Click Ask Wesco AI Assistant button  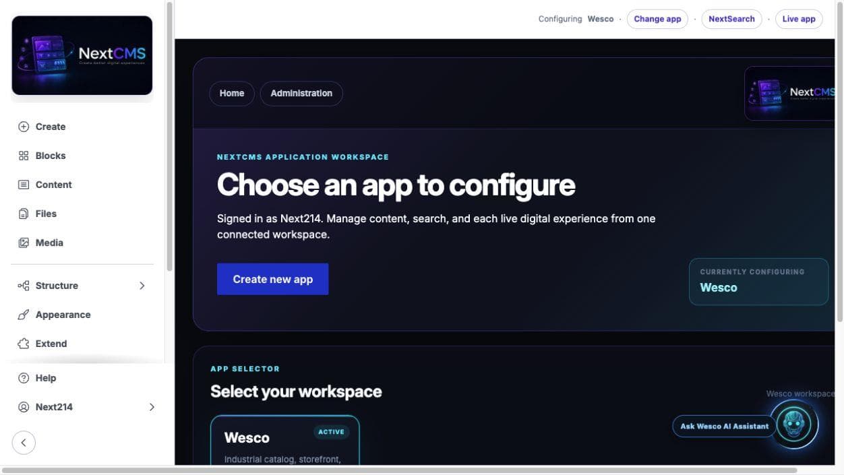coord(724,426)
